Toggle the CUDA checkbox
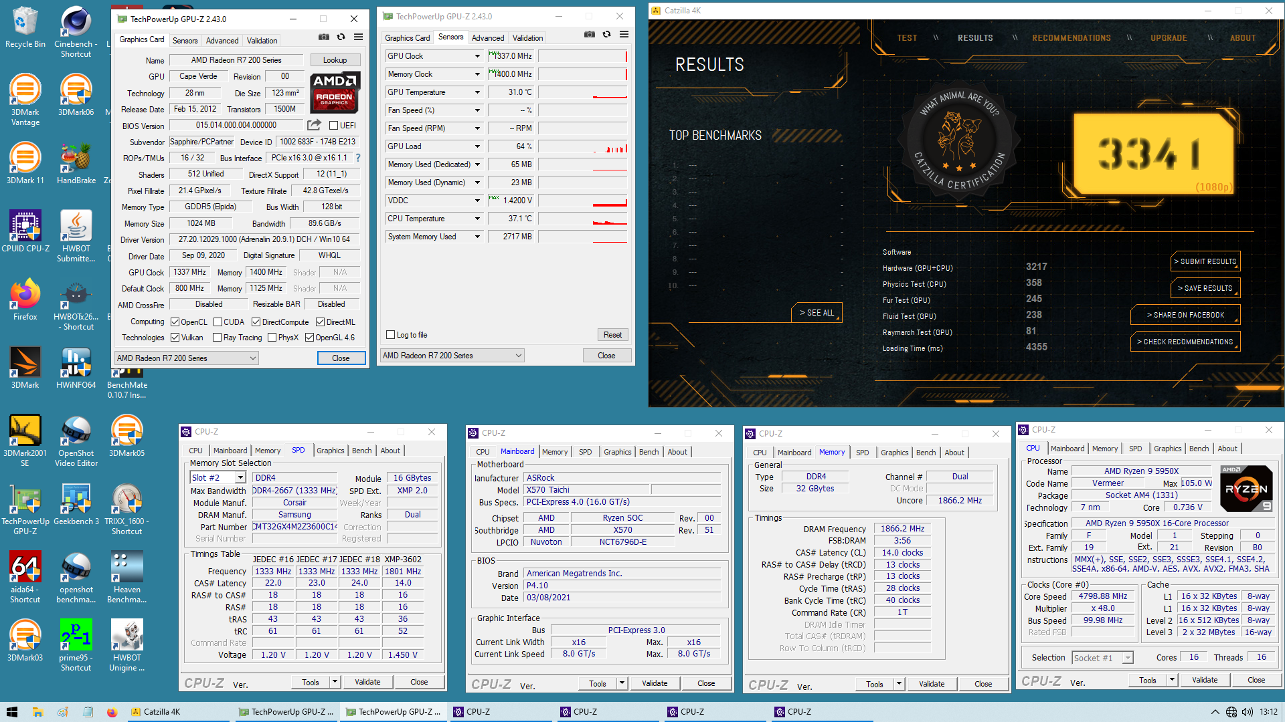Image resolution: width=1285 pixels, height=722 pixels. 218,322
